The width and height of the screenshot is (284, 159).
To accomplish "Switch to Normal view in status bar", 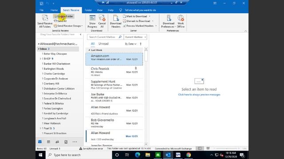I will 200,148.
